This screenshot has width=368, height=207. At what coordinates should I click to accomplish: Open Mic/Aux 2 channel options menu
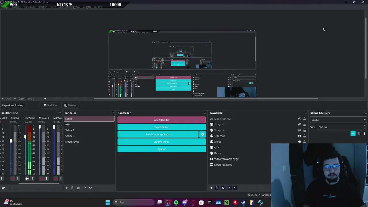32,179
